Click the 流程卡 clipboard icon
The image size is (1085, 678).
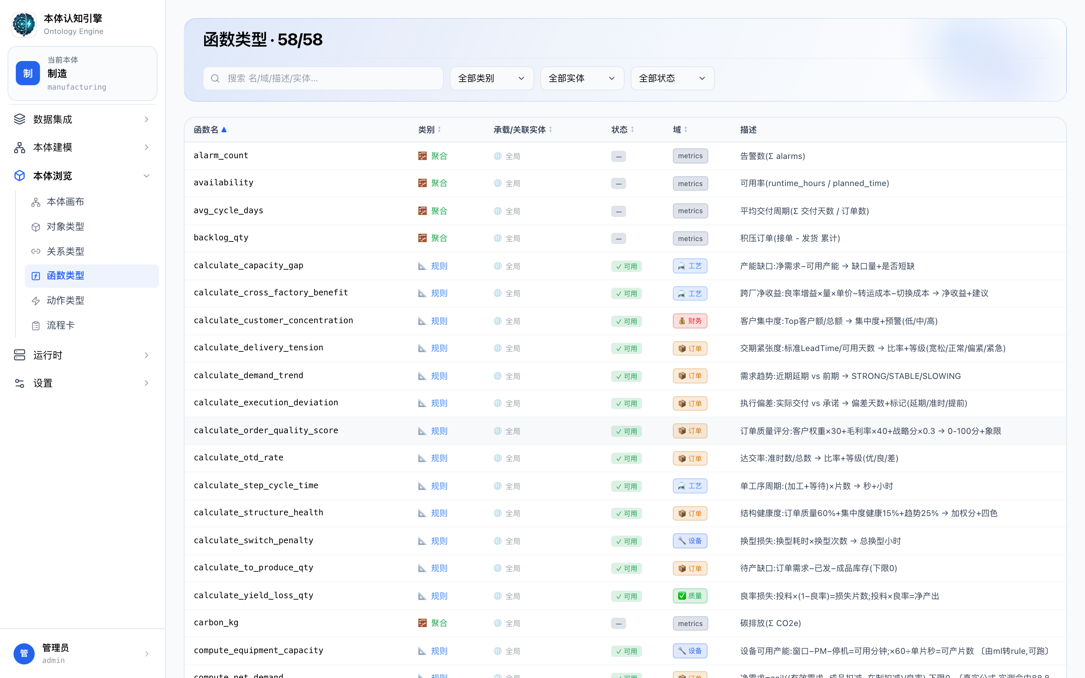tap(36, 325)
